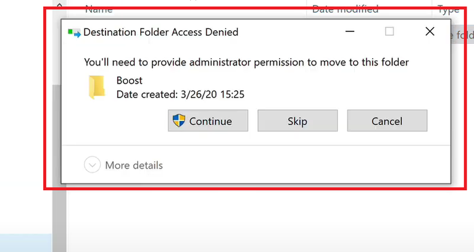Minimize the Destination Folder Access Denied dialog
The width and height of the screenshot is (474, 252).
click(350, 31)
